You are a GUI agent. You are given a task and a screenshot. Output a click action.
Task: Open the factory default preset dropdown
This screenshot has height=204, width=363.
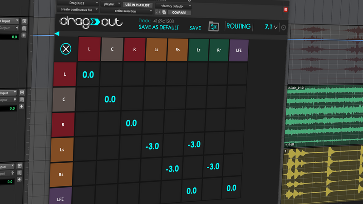[174, 6]
